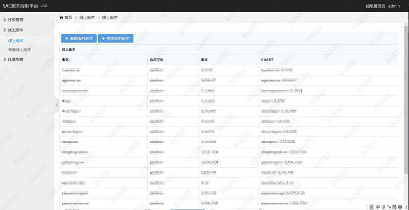Open the 升级管理 sidebar menu
The width and height of the screenshot is (409, 210).
click(27, 19)
